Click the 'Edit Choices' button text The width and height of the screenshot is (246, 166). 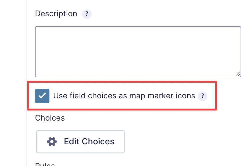click(x=89, y=141)
